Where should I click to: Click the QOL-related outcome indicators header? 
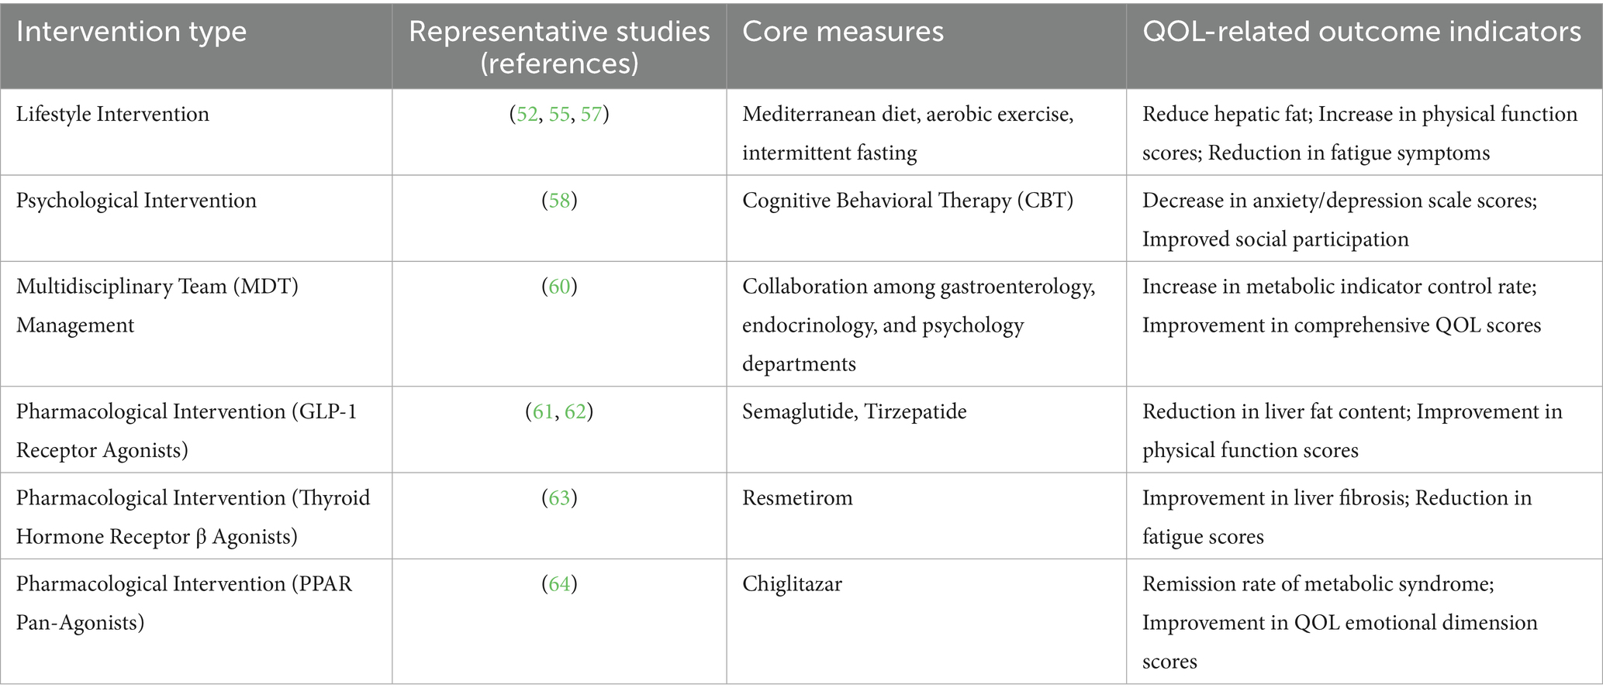click(1361, 32)
